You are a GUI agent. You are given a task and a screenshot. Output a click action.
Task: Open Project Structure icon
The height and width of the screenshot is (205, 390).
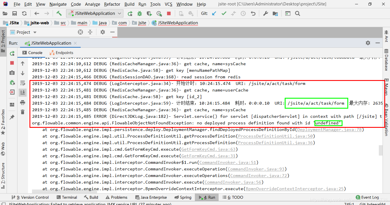[x=275, y=13]
